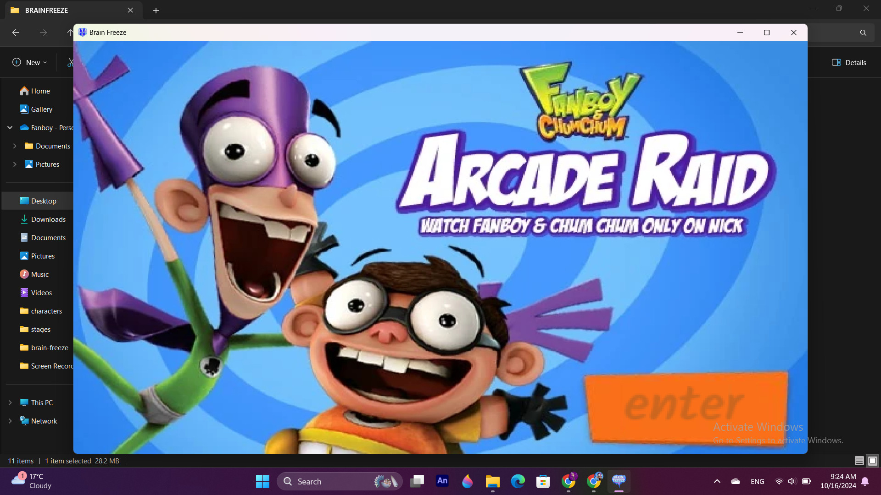Select the BRAINFREEZE Explorer tab
This screenshot has height=495, width=881.
(x=64, y=10)
